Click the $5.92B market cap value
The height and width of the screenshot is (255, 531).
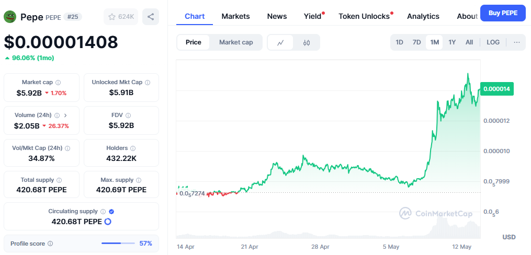coord(28,92)
